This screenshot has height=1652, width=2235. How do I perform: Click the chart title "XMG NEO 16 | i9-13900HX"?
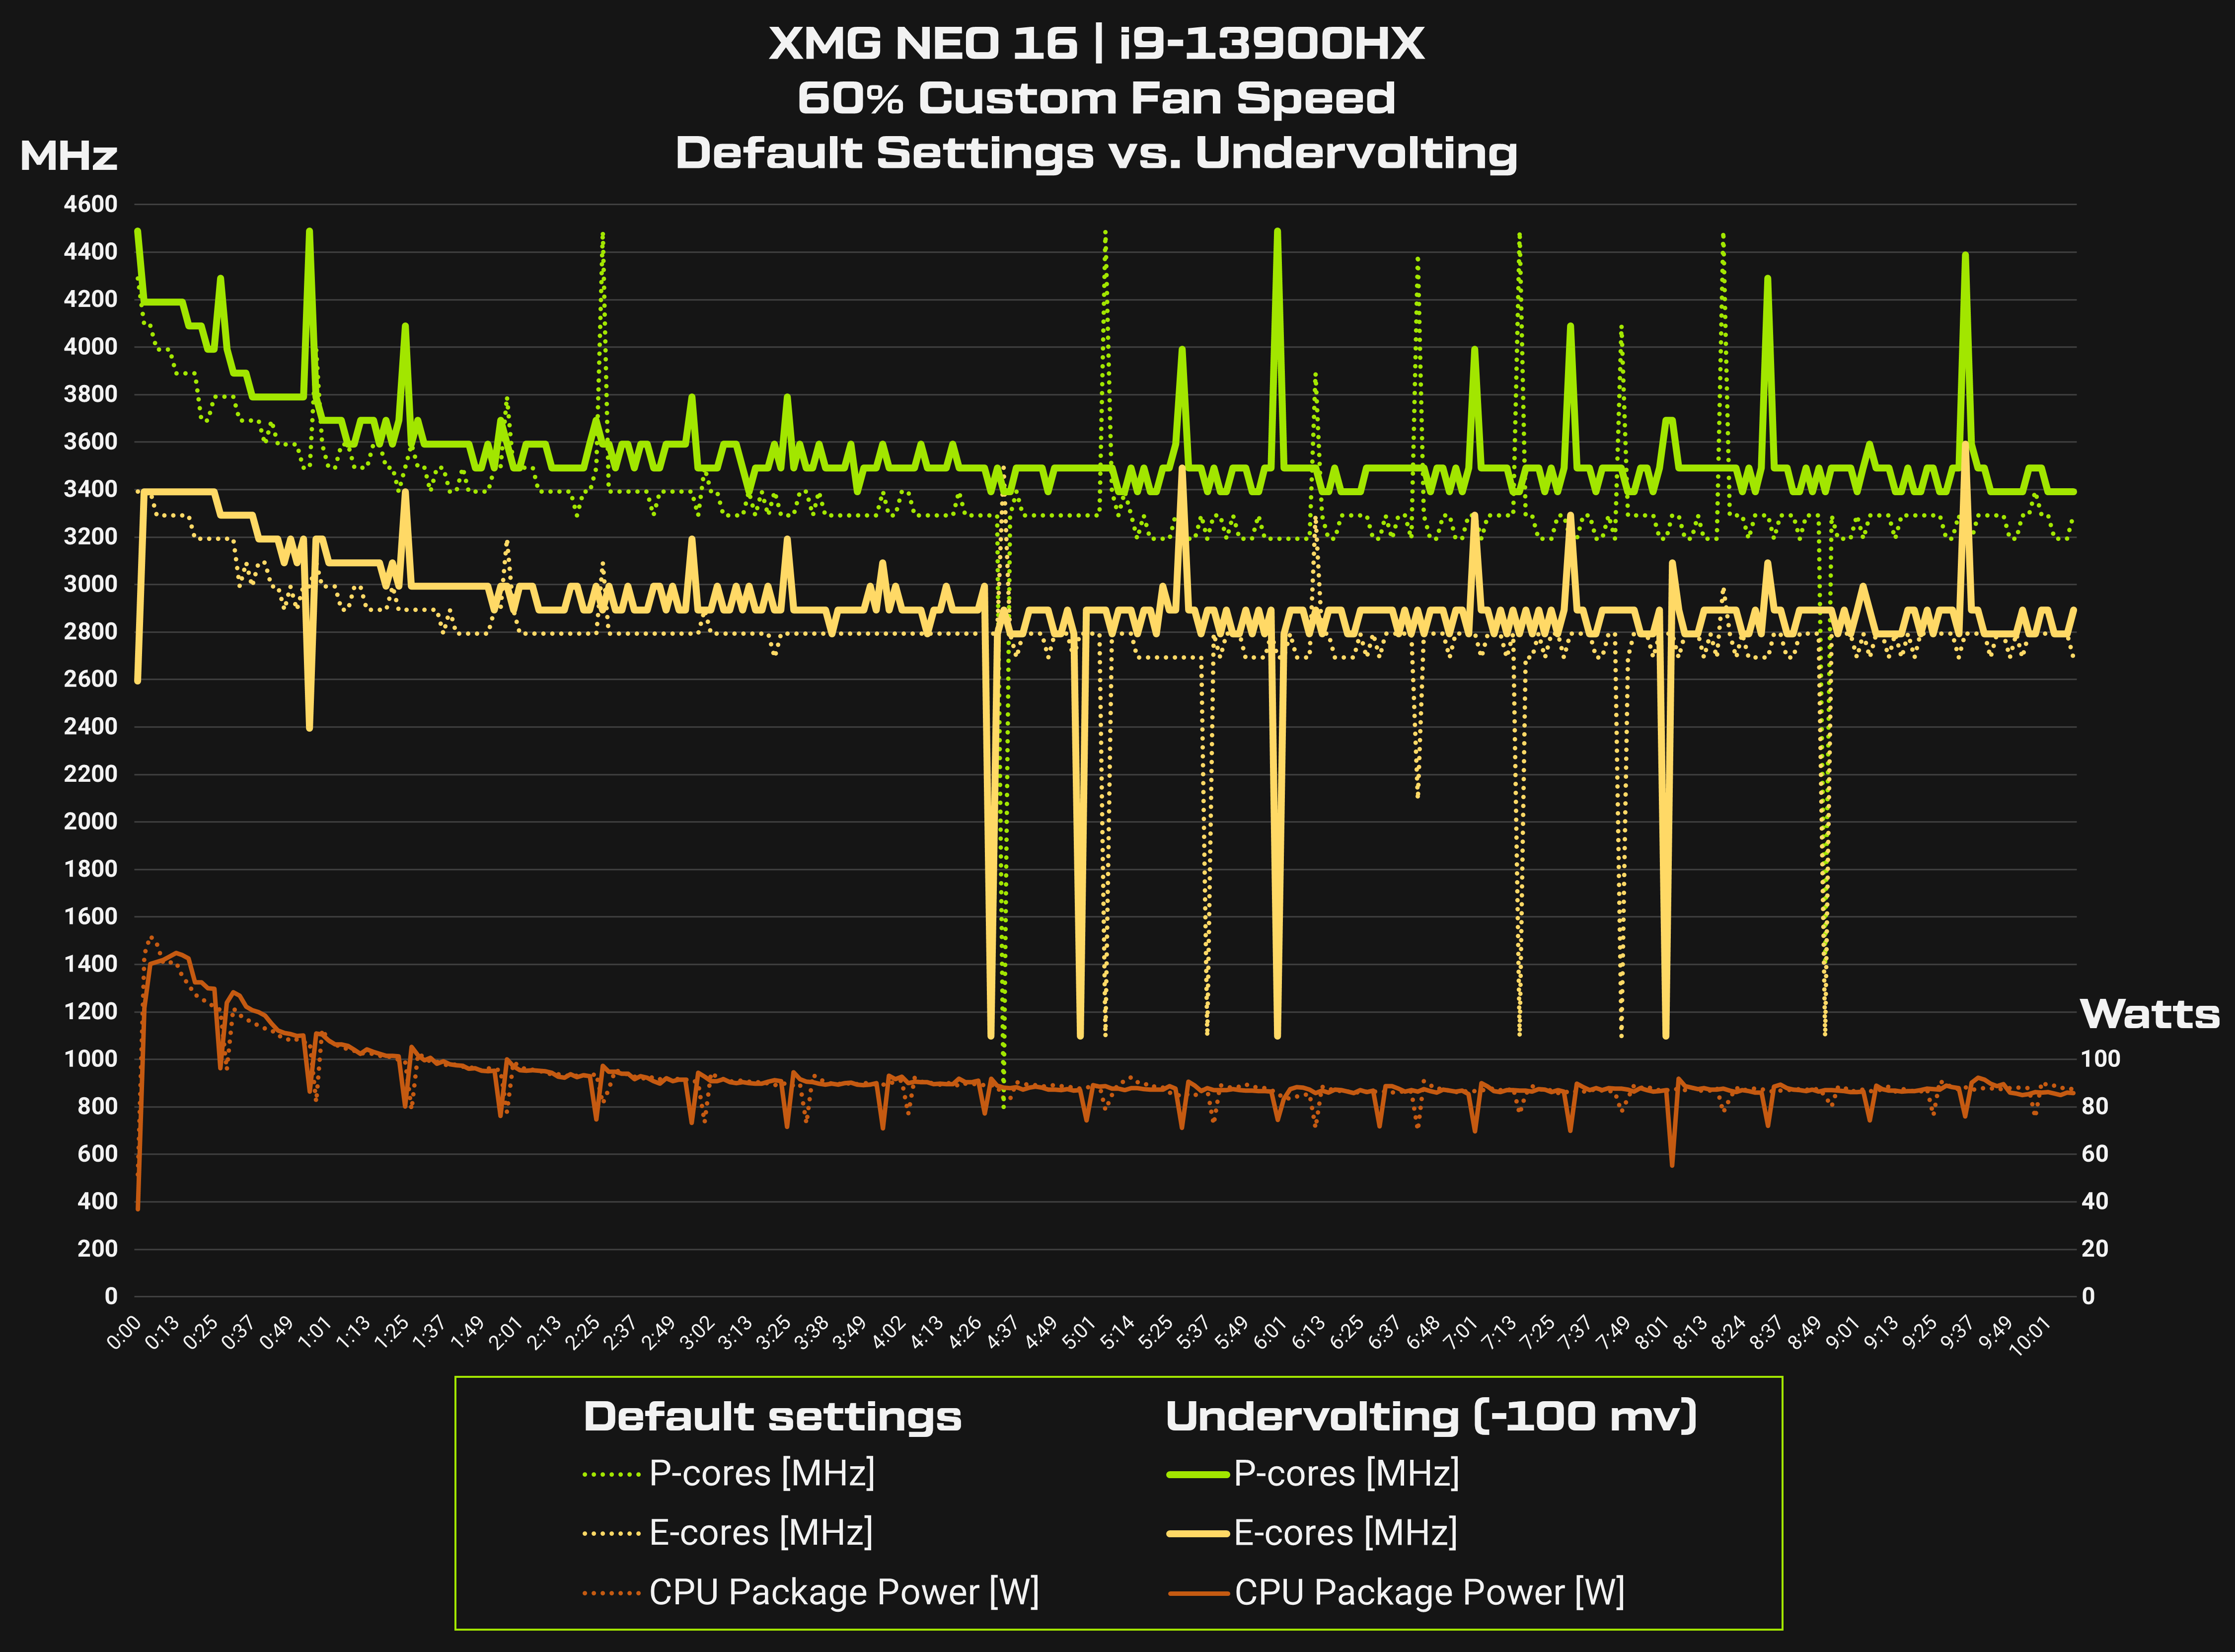(1096, 44)
